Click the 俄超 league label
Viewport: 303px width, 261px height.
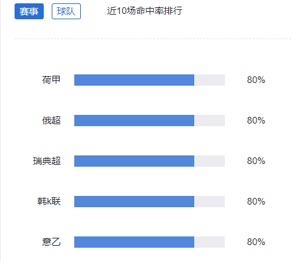[x=51, y=120]
